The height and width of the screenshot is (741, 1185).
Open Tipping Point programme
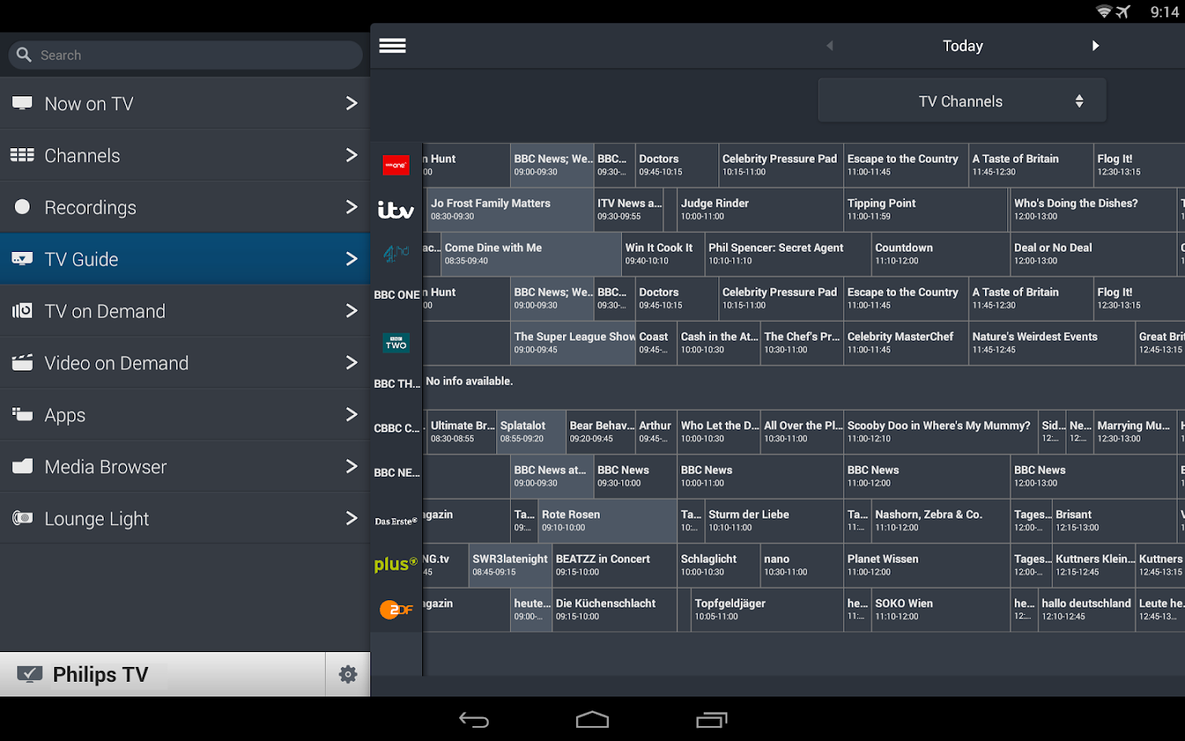[x=926, y=210]
